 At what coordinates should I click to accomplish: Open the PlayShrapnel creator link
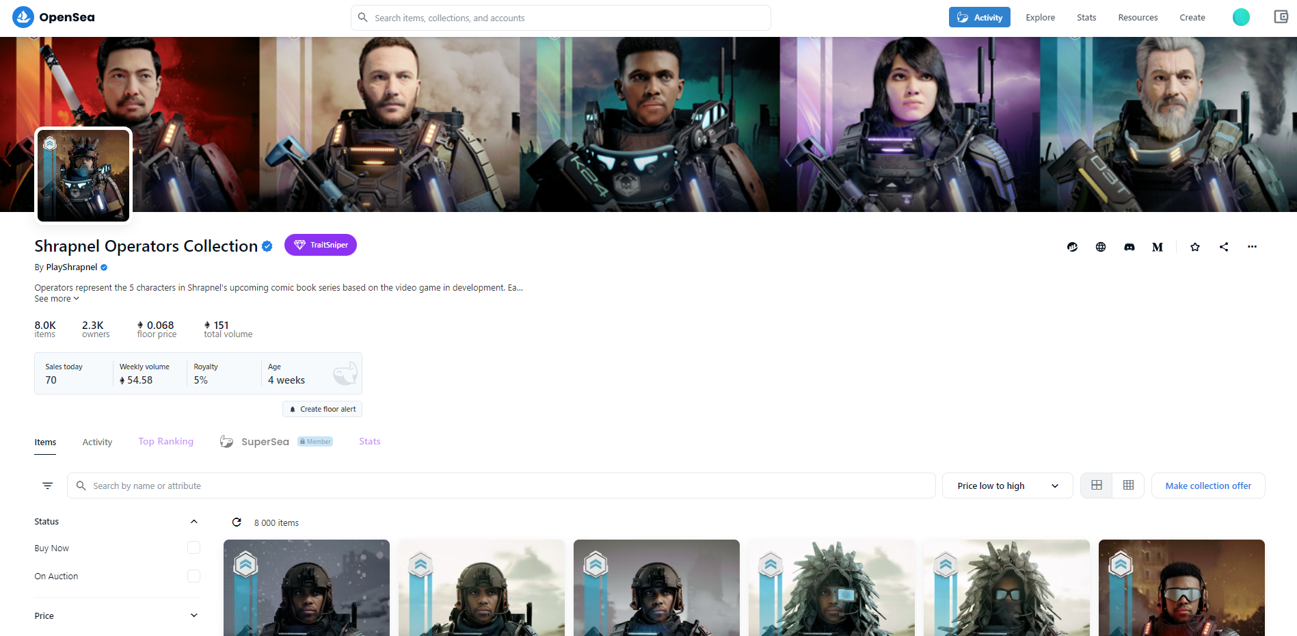72,267
